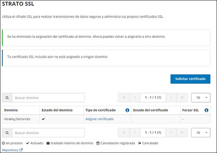Viewport: 217px width, 153px height.
Task: Click the Cancelado legend exit icon
Action: click(x=140, y=143)
